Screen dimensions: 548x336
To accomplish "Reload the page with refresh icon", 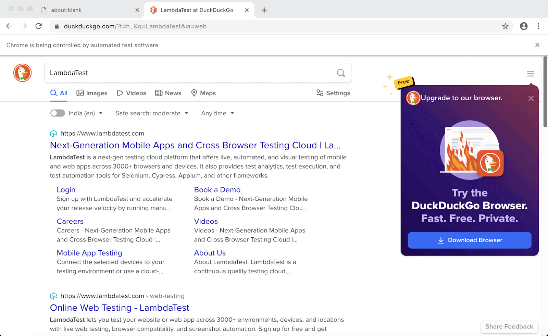I will 39,26.
